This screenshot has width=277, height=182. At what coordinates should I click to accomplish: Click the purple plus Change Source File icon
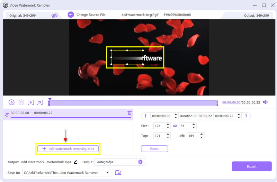pyautogui.click(x=71, y=15)
